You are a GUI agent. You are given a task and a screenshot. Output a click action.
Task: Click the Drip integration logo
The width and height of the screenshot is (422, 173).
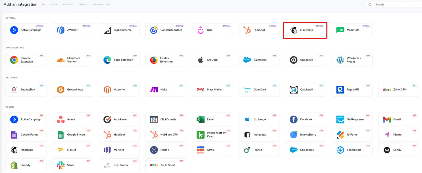point(200,30)
